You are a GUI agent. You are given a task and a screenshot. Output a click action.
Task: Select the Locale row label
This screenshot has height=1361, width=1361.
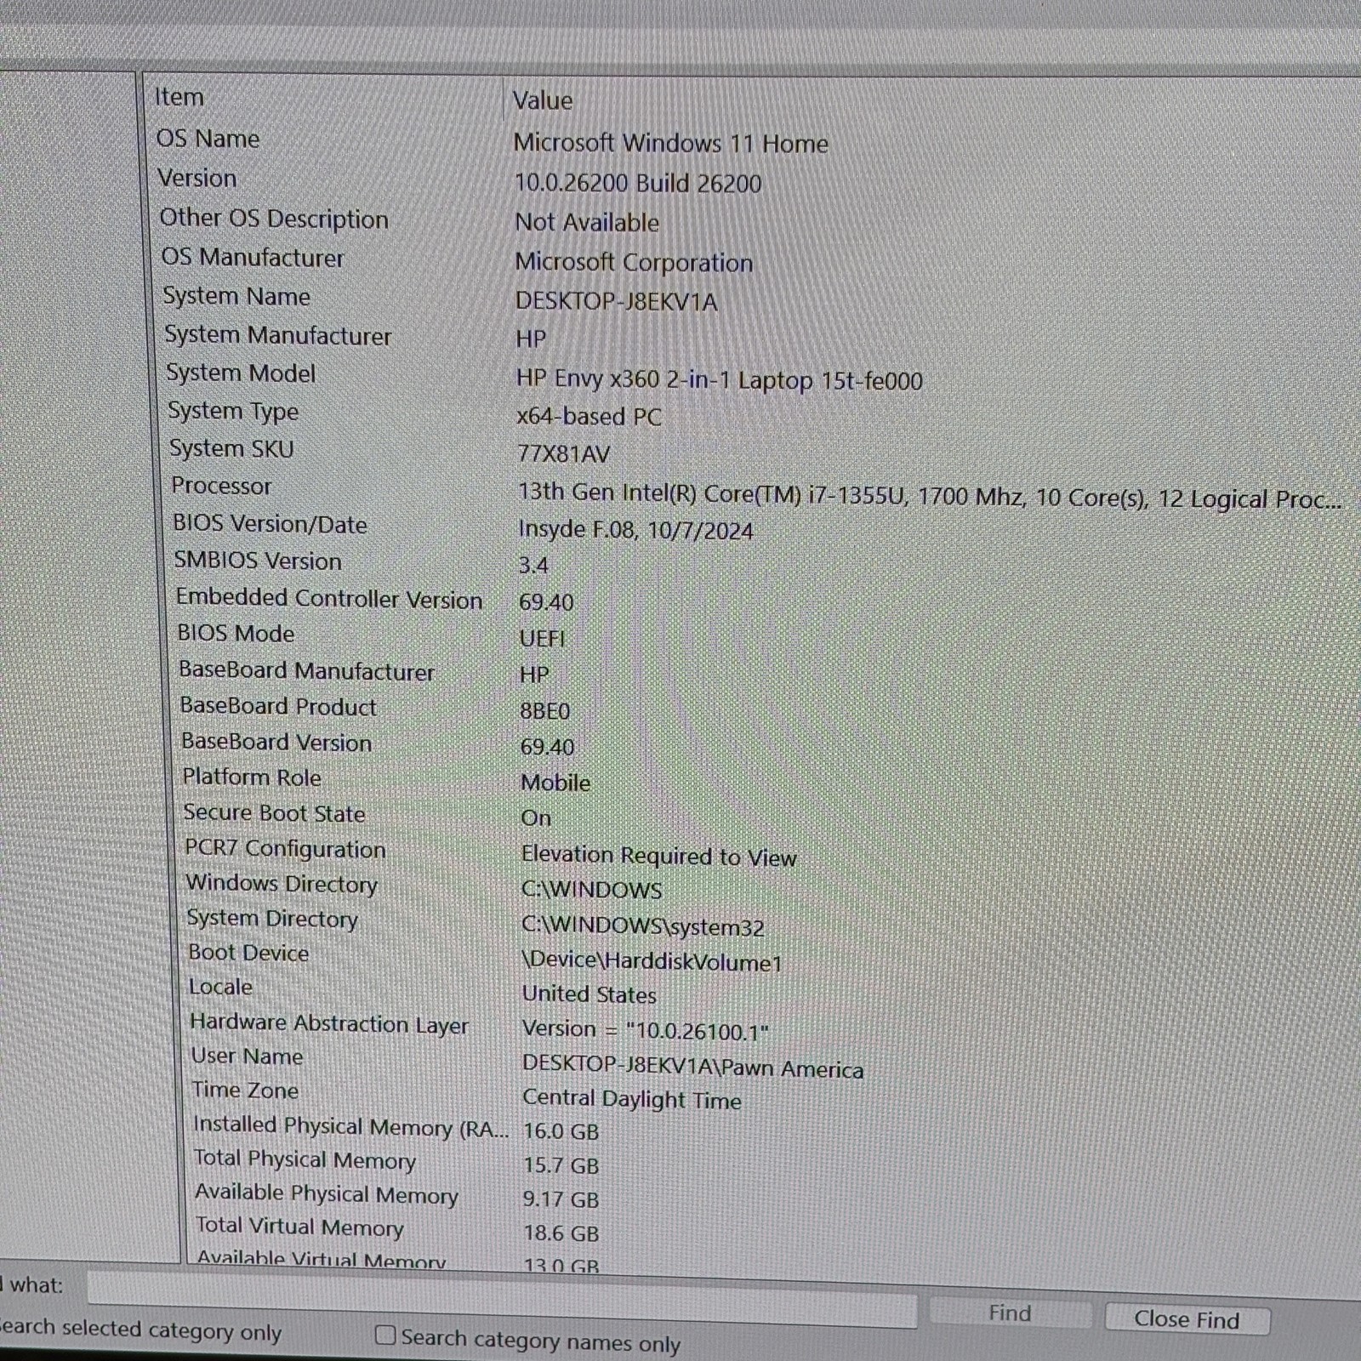(221, 987)
